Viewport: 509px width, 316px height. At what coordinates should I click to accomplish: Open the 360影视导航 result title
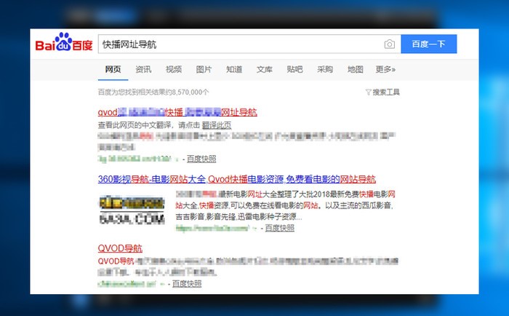click(237, 179)
